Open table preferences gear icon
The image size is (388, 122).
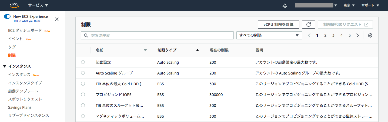[370, 35]
